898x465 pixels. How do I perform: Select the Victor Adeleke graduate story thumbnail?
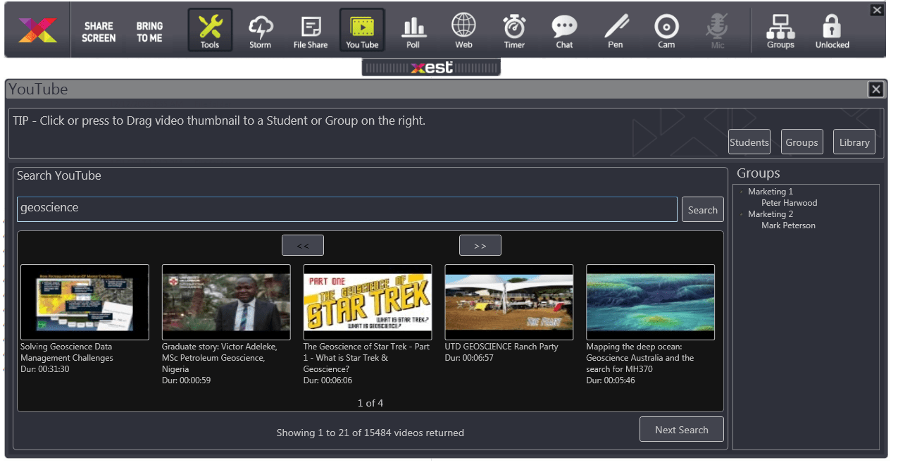click(x=226, y=302)
